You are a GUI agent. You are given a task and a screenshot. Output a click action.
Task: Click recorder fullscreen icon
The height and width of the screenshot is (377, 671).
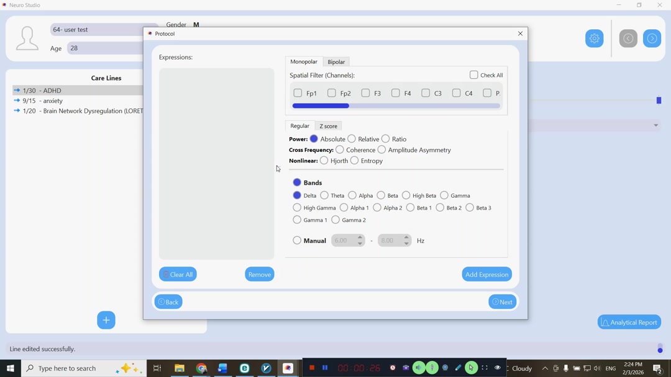tap(485, 368)
